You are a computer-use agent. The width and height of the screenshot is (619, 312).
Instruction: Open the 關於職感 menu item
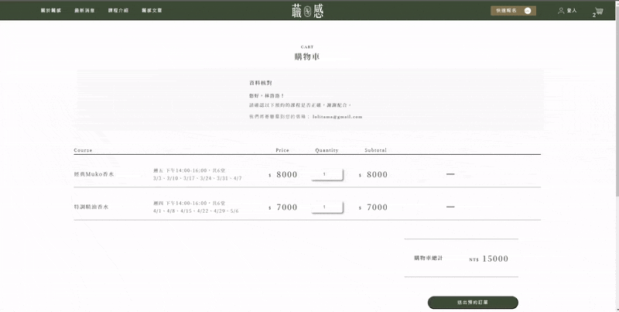coord(50,12)
